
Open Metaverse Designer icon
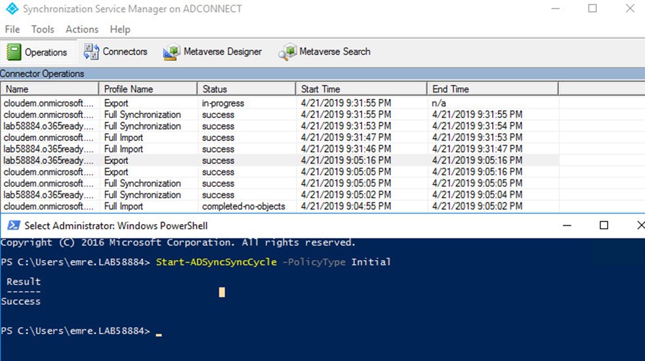click(x=171, y=52)
